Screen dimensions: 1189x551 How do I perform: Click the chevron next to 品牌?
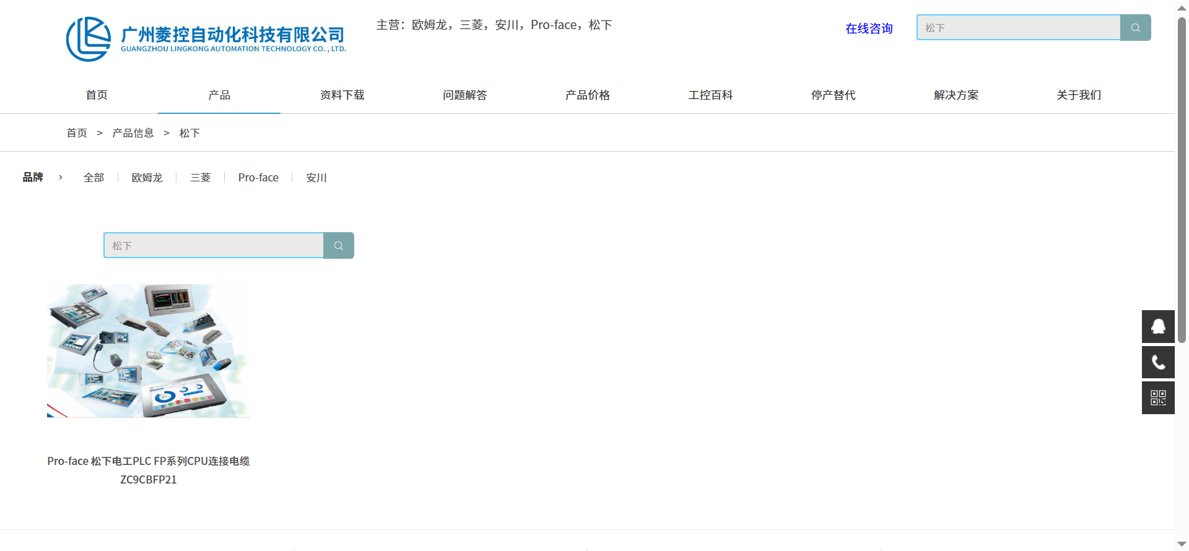pyautogui.click(x=60, y=178)
